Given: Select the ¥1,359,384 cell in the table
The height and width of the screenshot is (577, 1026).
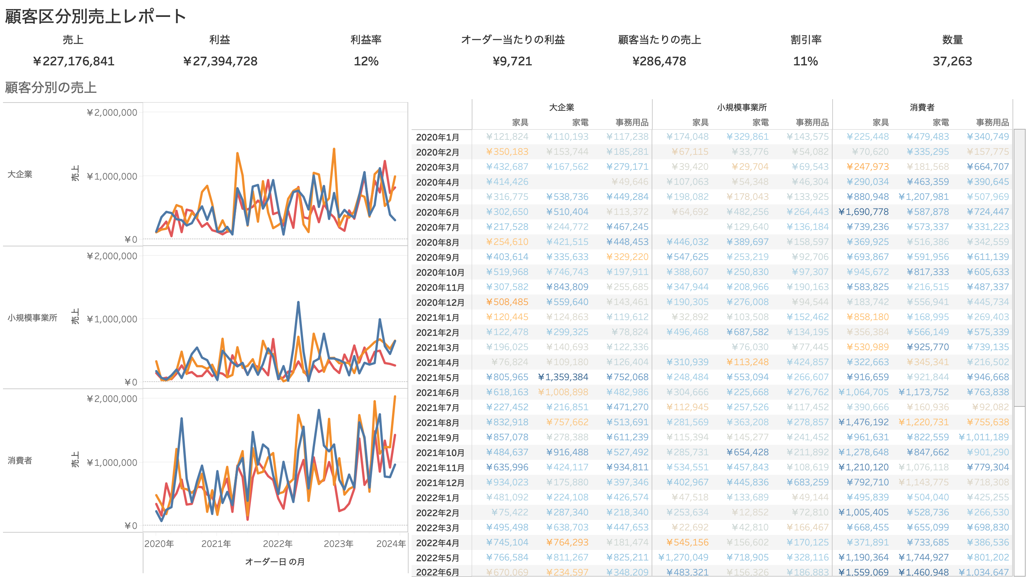Looking at the screenshot, I should pos(563,377).
